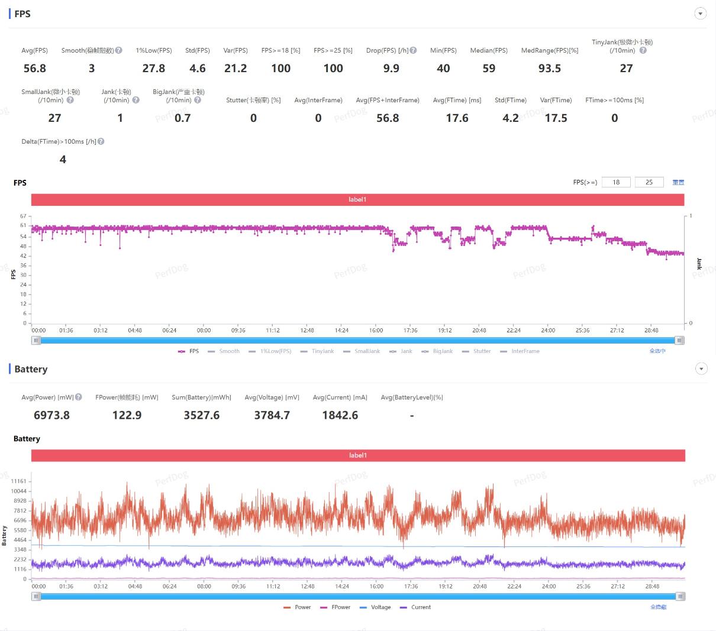Hide the FPS series via legend
The height and width of the screenshot is (631, 716).
189,351
